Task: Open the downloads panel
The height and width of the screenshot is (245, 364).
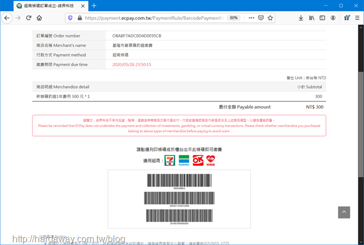Action: click(x=301, y=18)
